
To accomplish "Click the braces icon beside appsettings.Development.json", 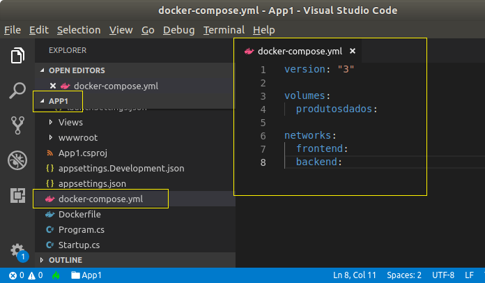I will [49, 168].
